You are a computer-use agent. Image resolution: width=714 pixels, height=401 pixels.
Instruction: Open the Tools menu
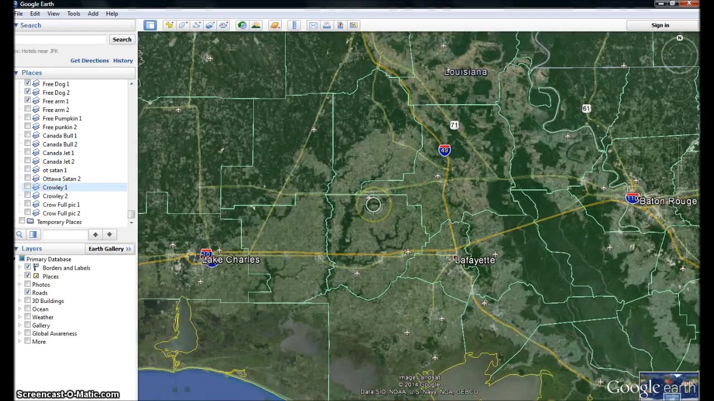click(74, 13)
